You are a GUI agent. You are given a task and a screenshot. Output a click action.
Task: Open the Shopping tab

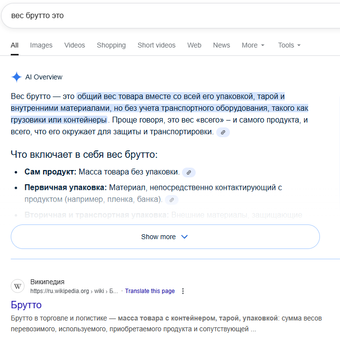click(x=111, y=45)
